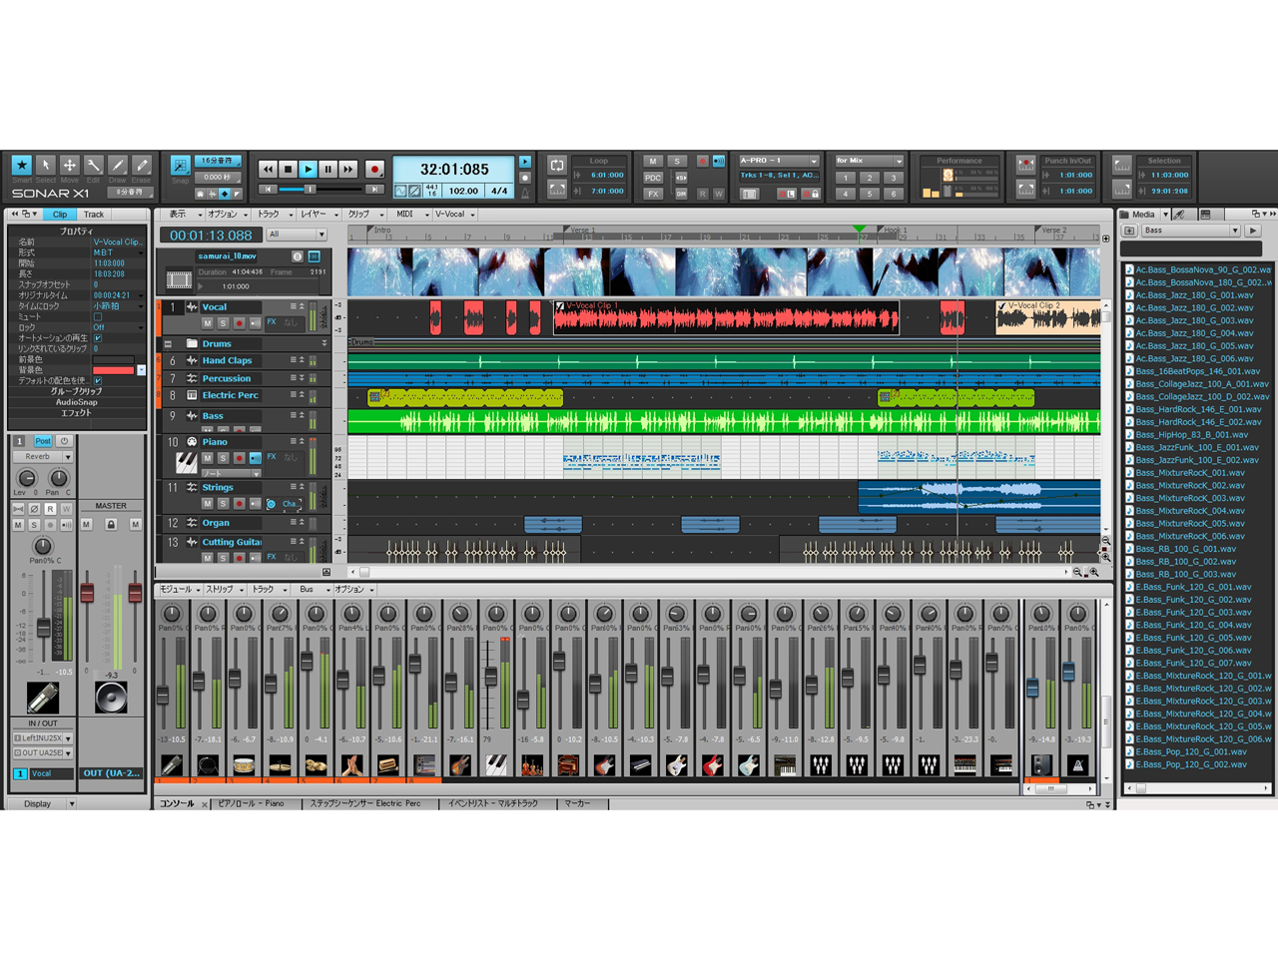Click the rewind button in the transport bar
This screenshot has width=1278, height=958.
pos(269,169)
